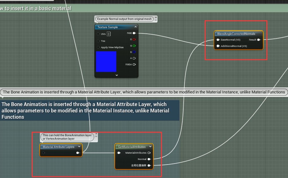Viewport: 288px width, 178px height.
Task: Select the dark blue Bone Animation comment header
Action: tap(89, 111)
